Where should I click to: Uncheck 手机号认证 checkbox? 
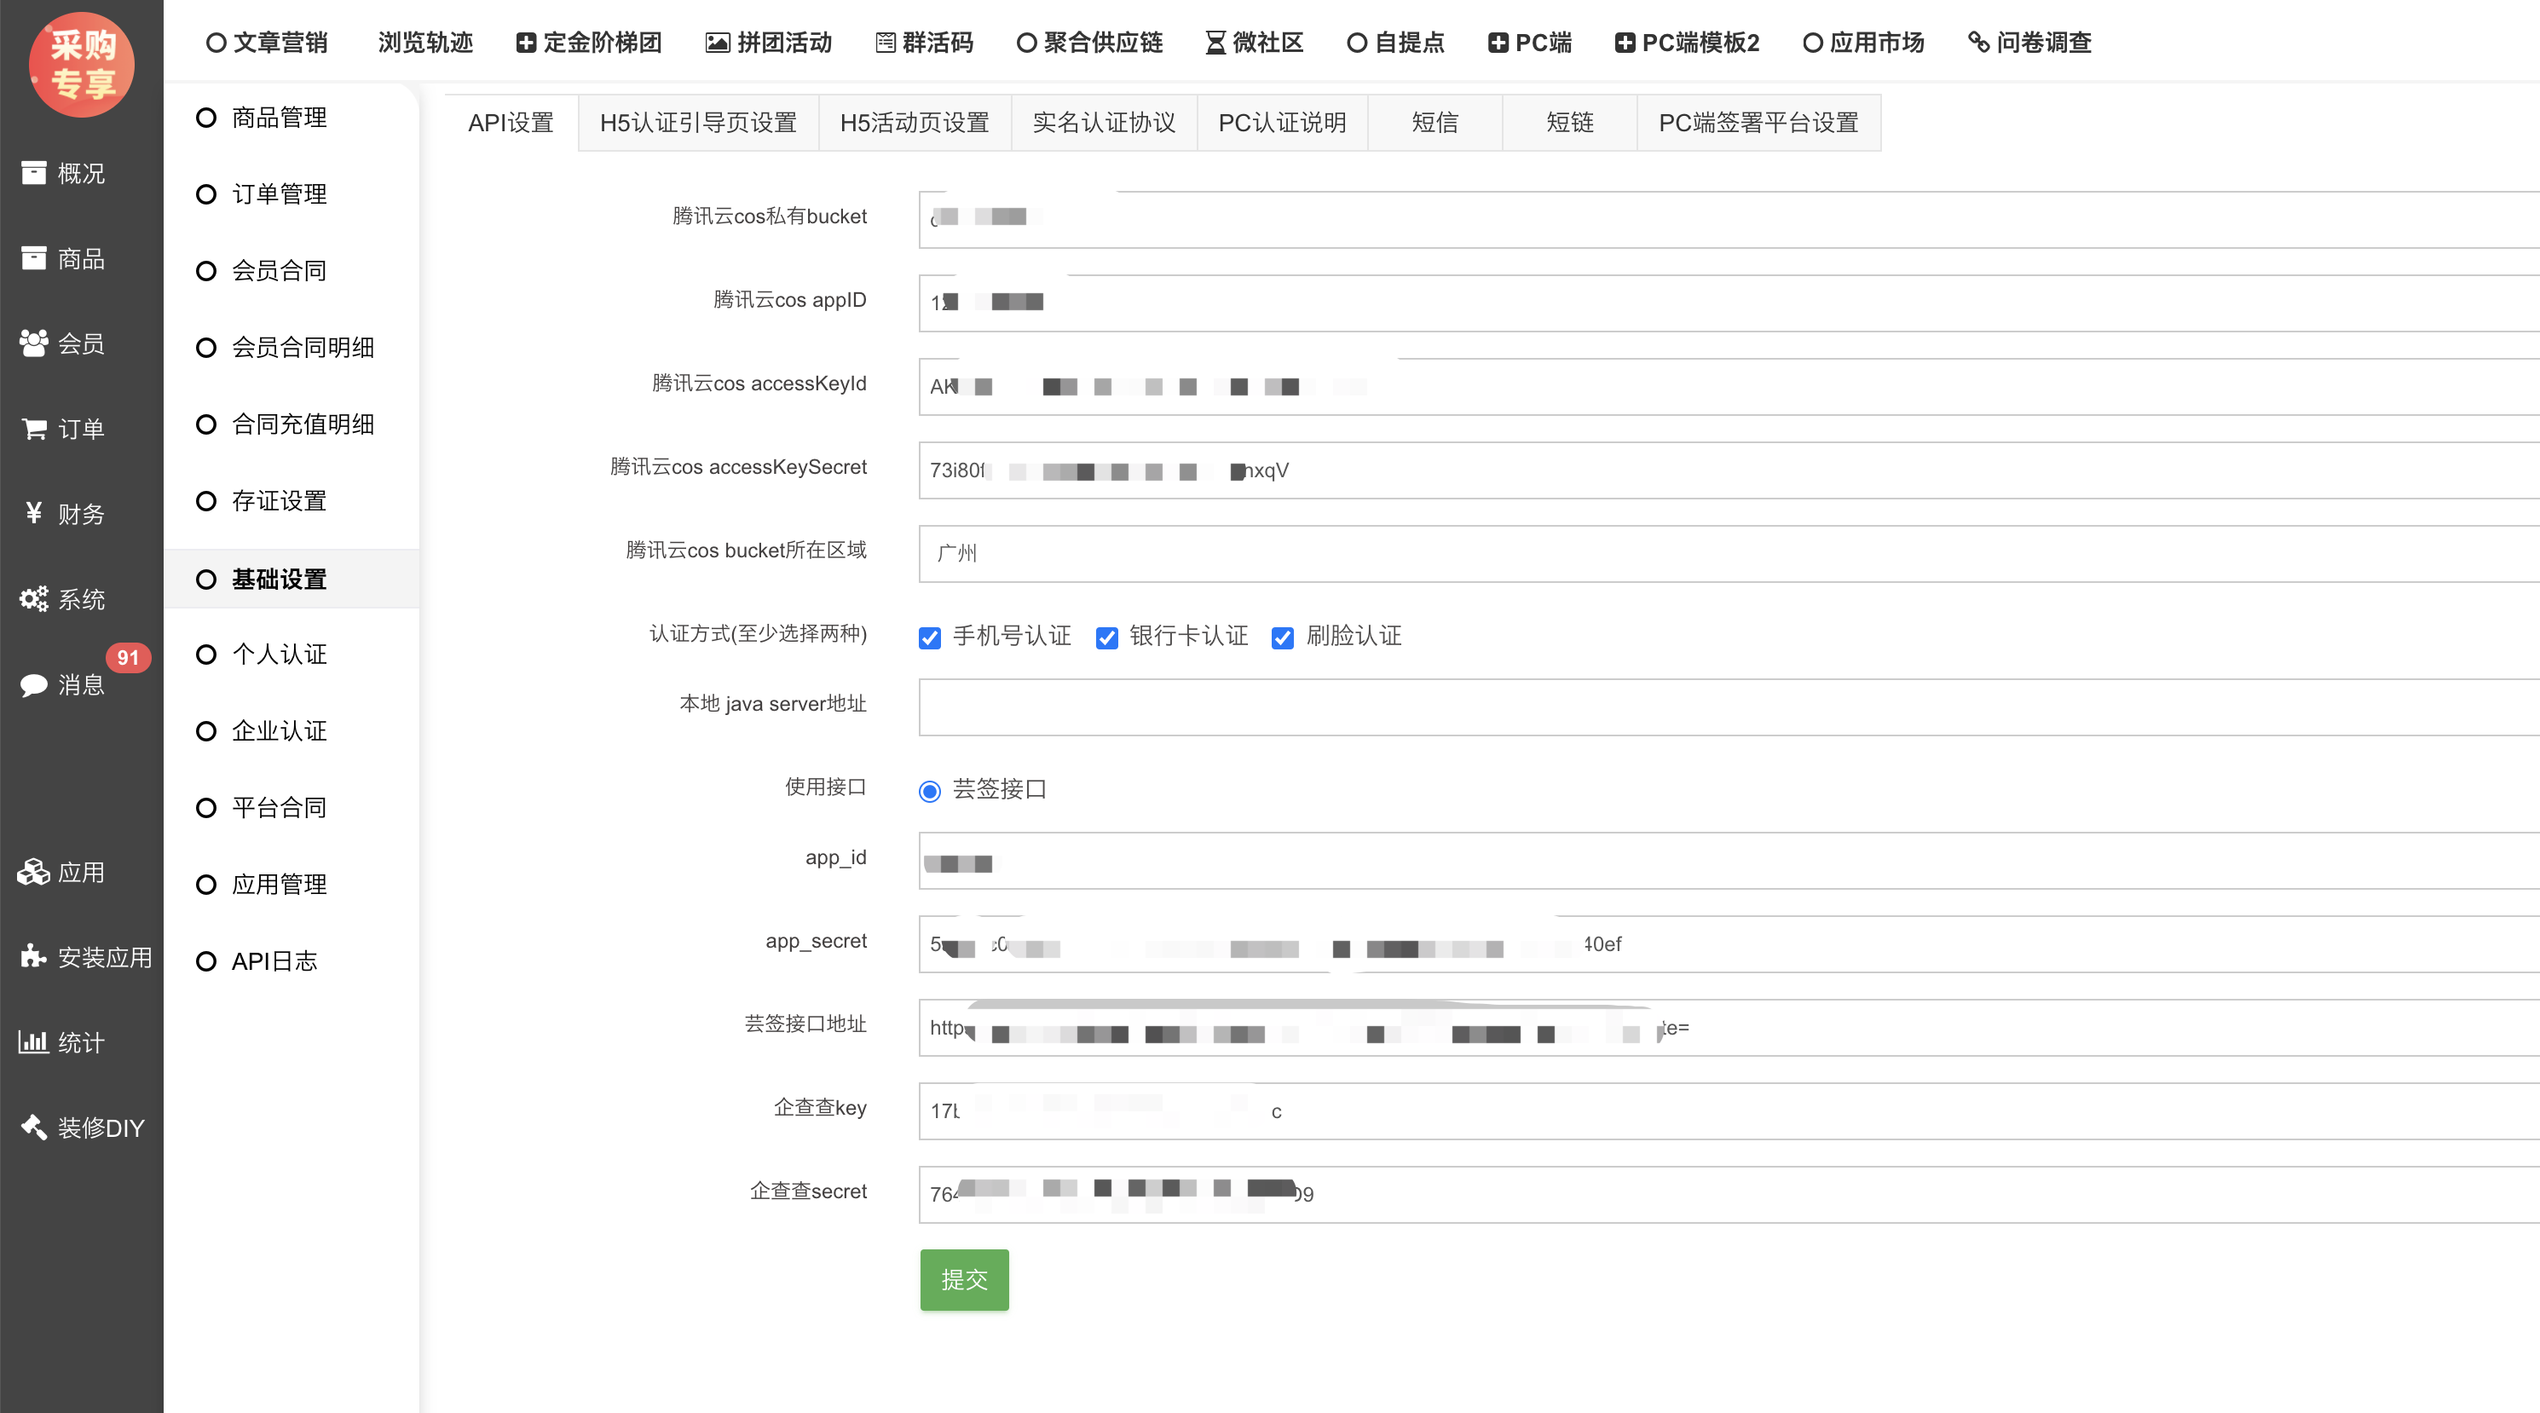coord(930,638)
